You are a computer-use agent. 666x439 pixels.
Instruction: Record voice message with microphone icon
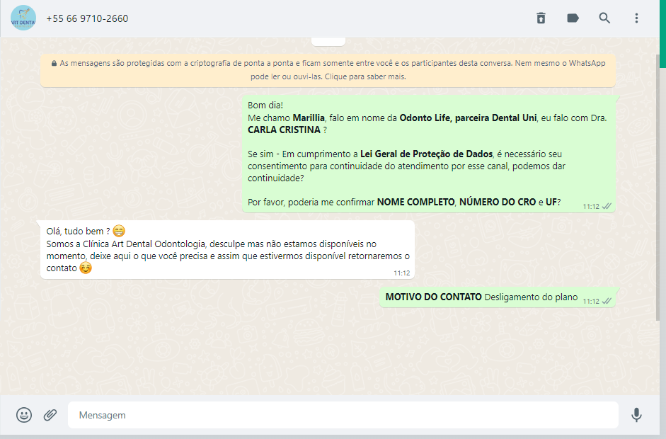pos(636,415)
